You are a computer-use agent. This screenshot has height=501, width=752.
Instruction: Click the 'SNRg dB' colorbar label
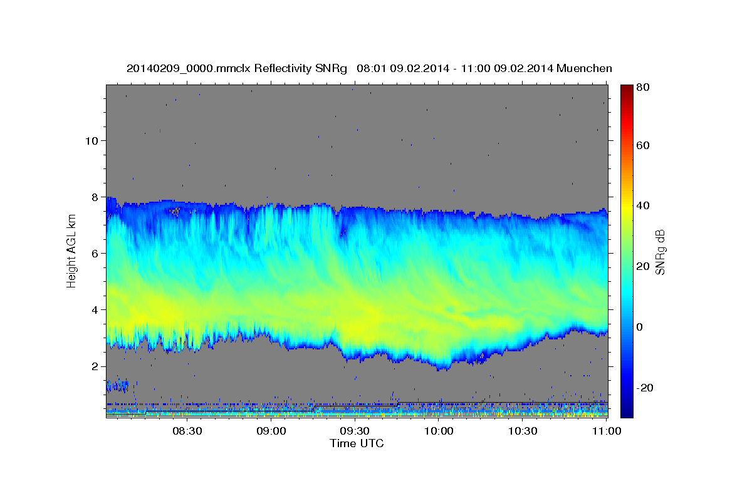click(x=660, y=252)
